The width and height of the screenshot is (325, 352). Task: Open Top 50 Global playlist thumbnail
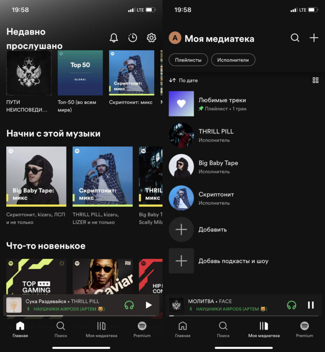coord(80,73)
